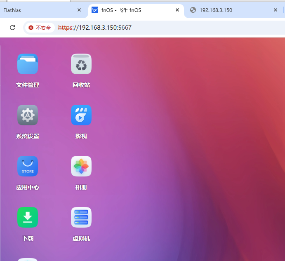Click the browser reload button

12,28
